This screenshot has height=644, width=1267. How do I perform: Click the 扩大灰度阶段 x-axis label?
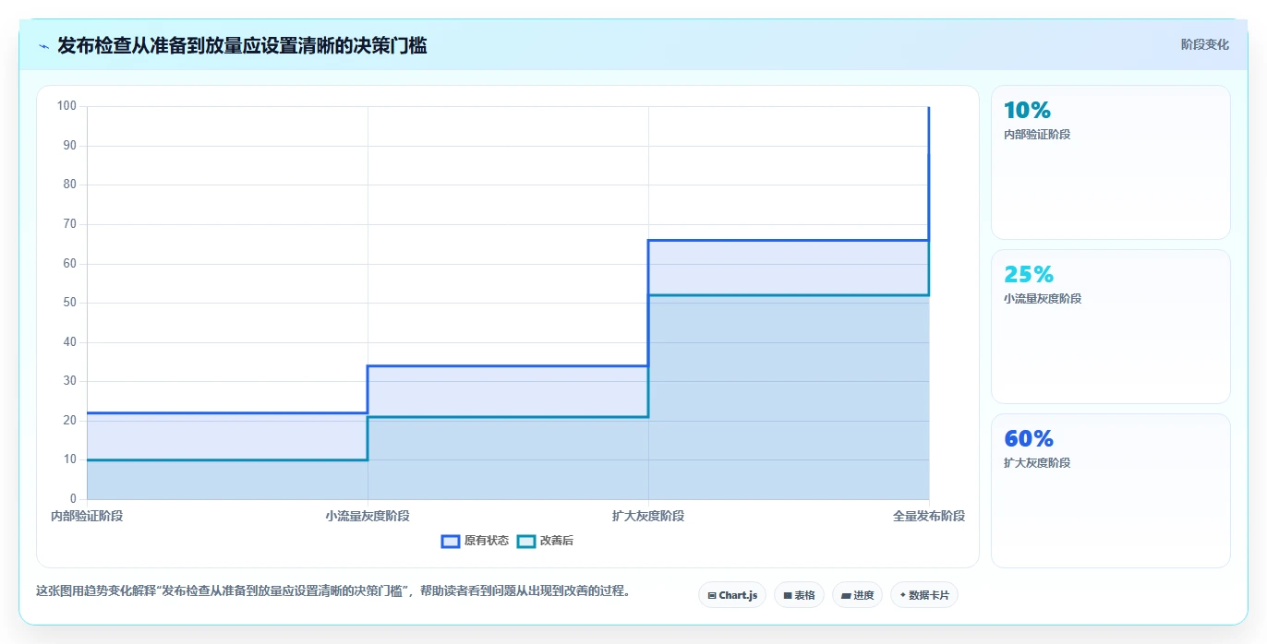pos(648,516)
